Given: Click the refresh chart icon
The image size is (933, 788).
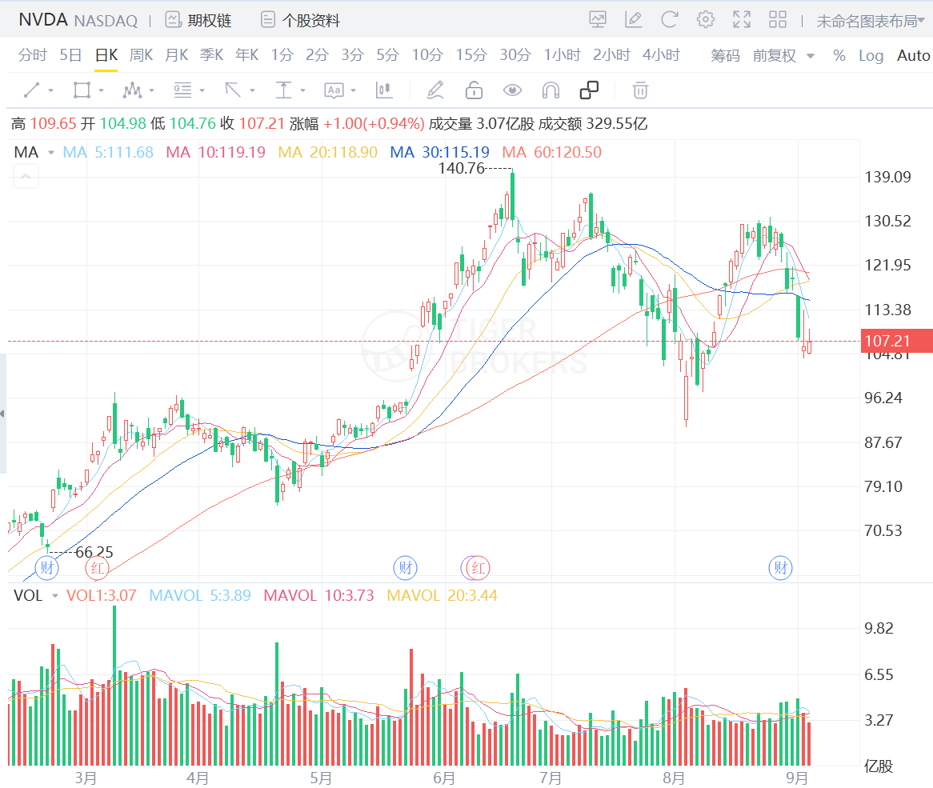Looking at the screenshot, I should [669, 20].
